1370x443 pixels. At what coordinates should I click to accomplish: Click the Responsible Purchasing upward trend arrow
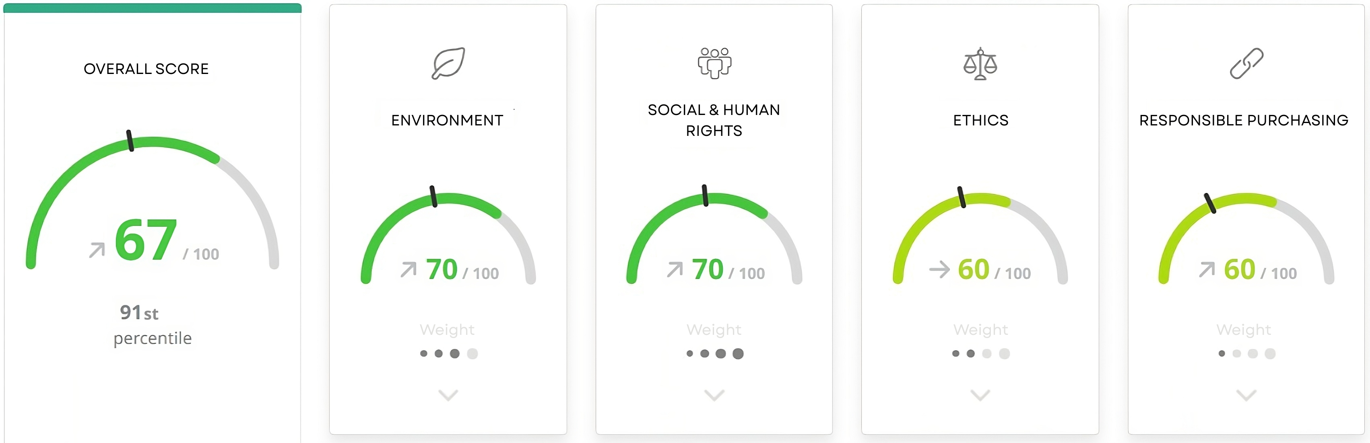[x=1207, y=270]
